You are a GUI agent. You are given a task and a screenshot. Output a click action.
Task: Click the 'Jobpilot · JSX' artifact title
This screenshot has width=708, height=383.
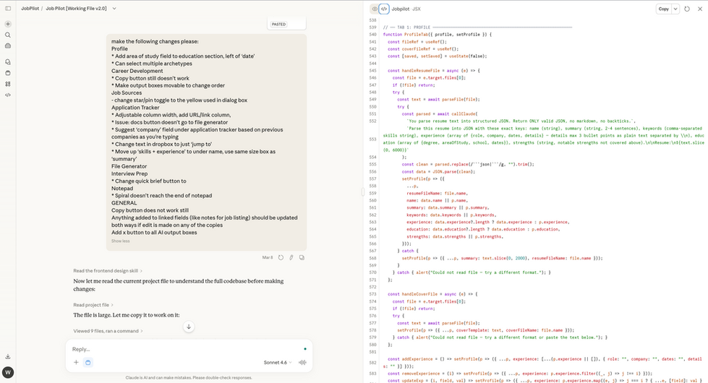click(x=406, y=9)
